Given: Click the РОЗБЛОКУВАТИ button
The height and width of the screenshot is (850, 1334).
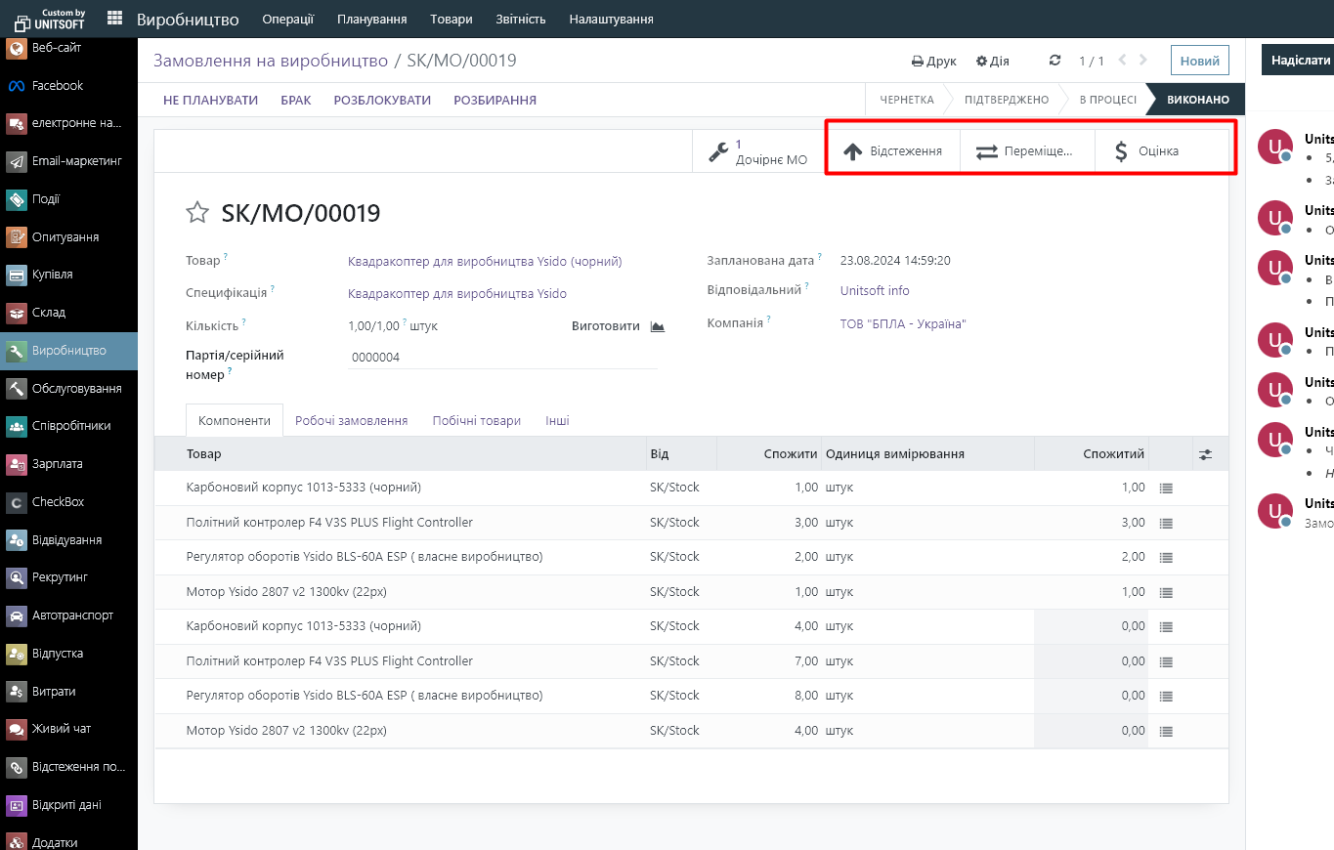Looking at the screenshot, I should 382,100.
